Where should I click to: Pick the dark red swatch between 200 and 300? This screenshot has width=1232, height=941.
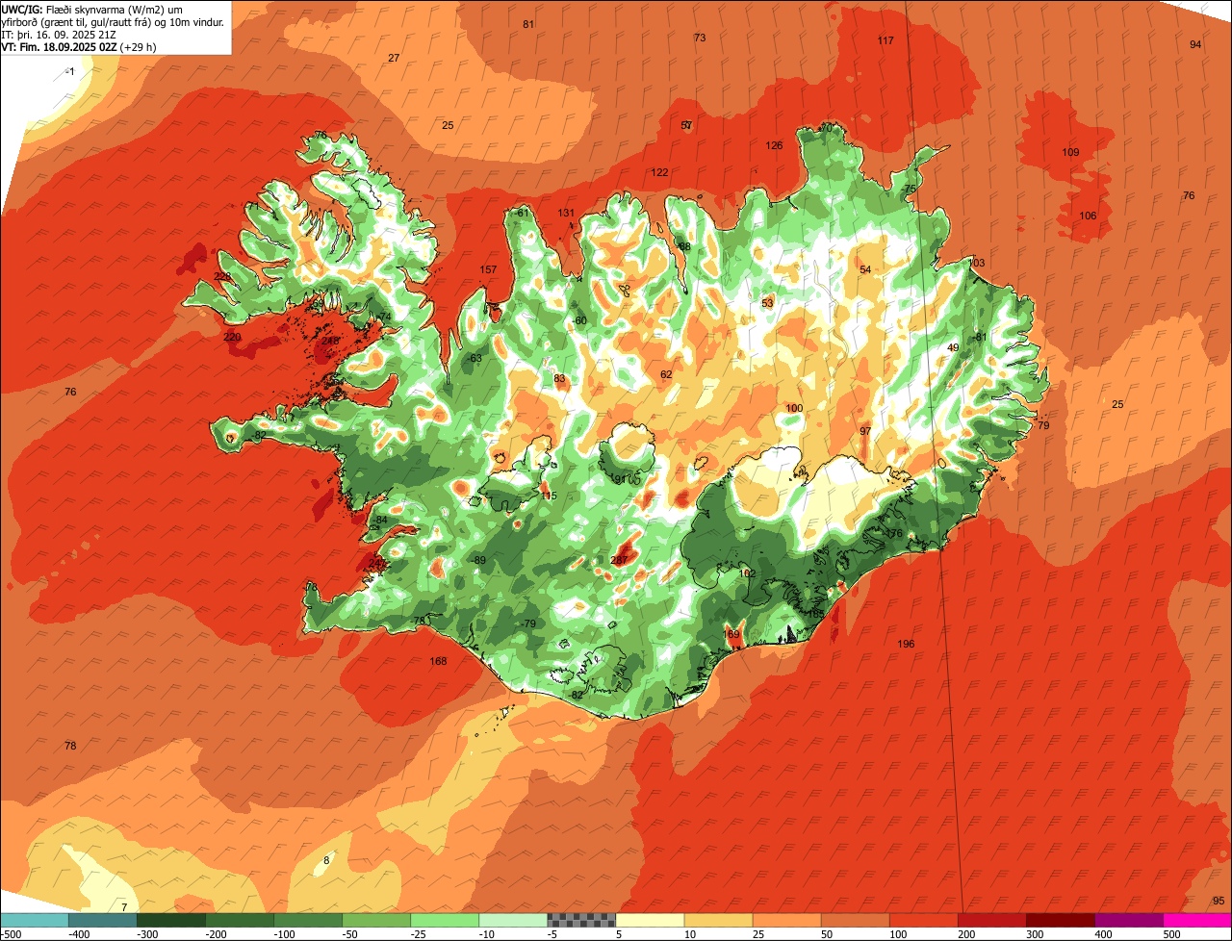(x=991, y=920)
